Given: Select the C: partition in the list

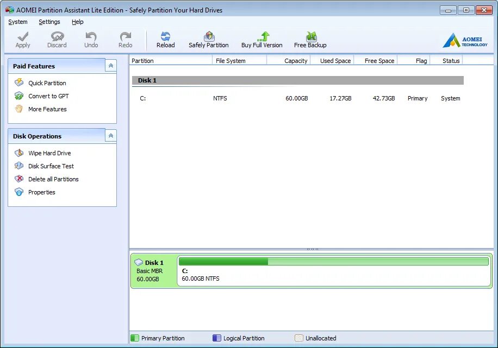Looking at the screenshot, I should tap(143, 98).
